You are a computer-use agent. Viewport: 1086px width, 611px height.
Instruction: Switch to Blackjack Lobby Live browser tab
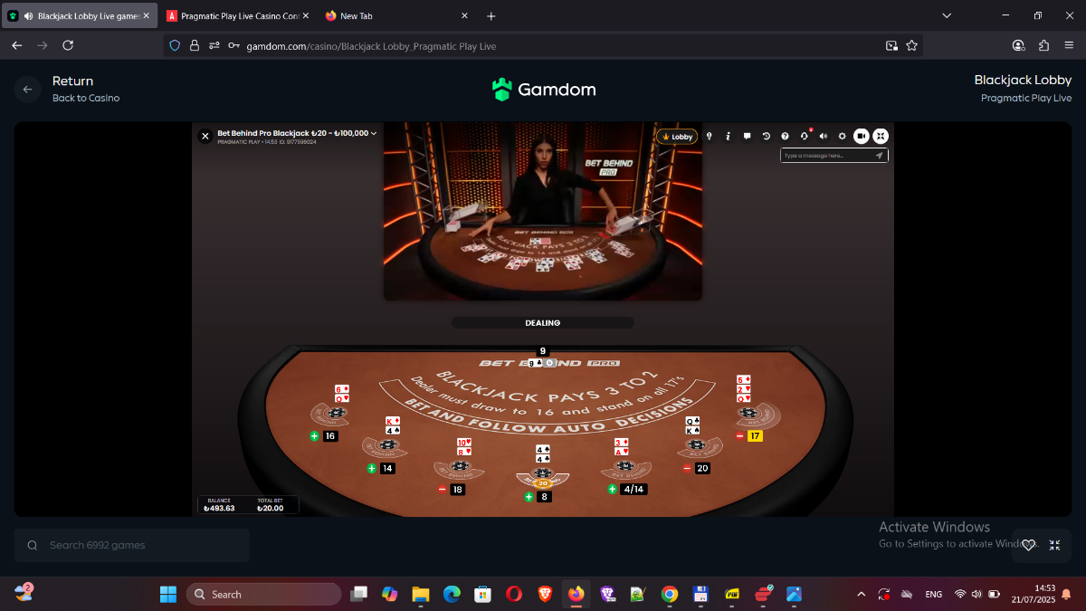(x=80, y=16)
